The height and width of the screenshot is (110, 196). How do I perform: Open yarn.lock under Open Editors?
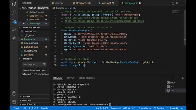[x=34, y=20]
